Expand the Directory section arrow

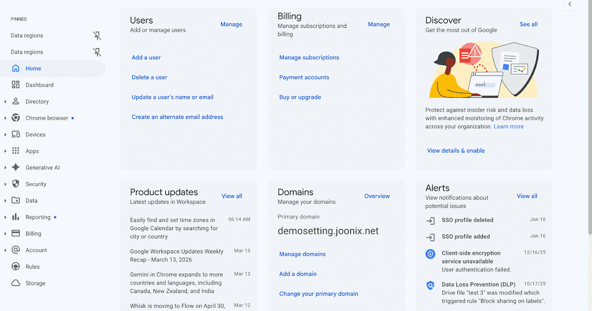pyautogui.click(x=5, y=102)
